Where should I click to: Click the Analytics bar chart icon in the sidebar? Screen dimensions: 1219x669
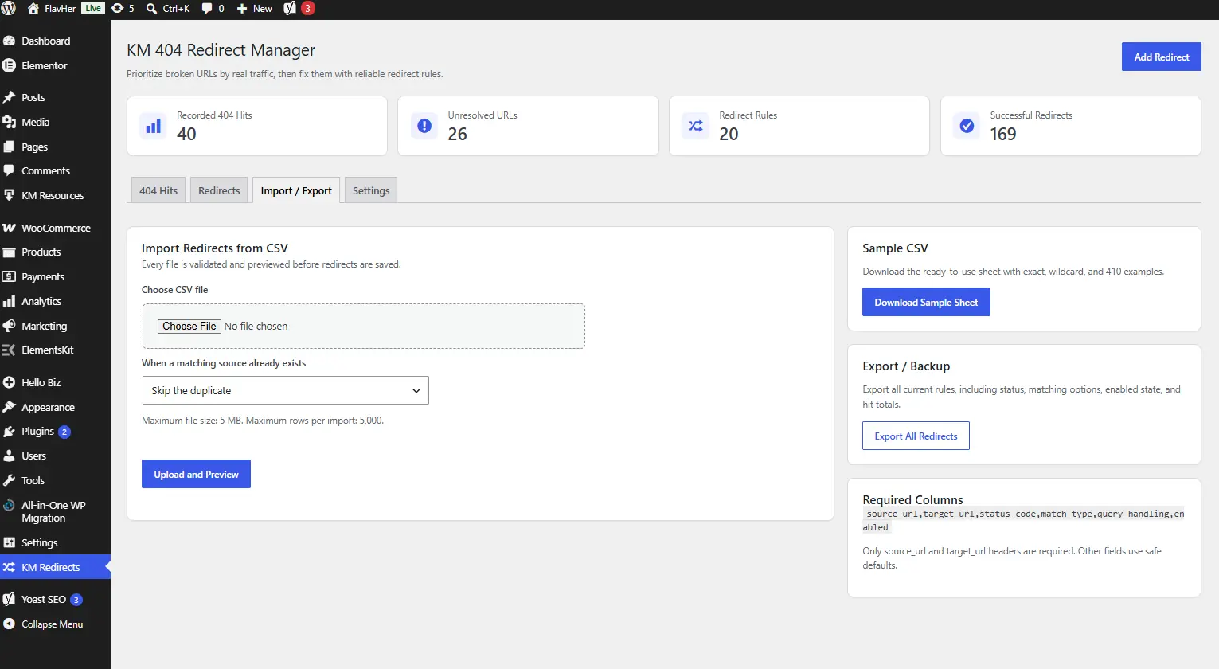pyautogui.click(x=10, y=301)
